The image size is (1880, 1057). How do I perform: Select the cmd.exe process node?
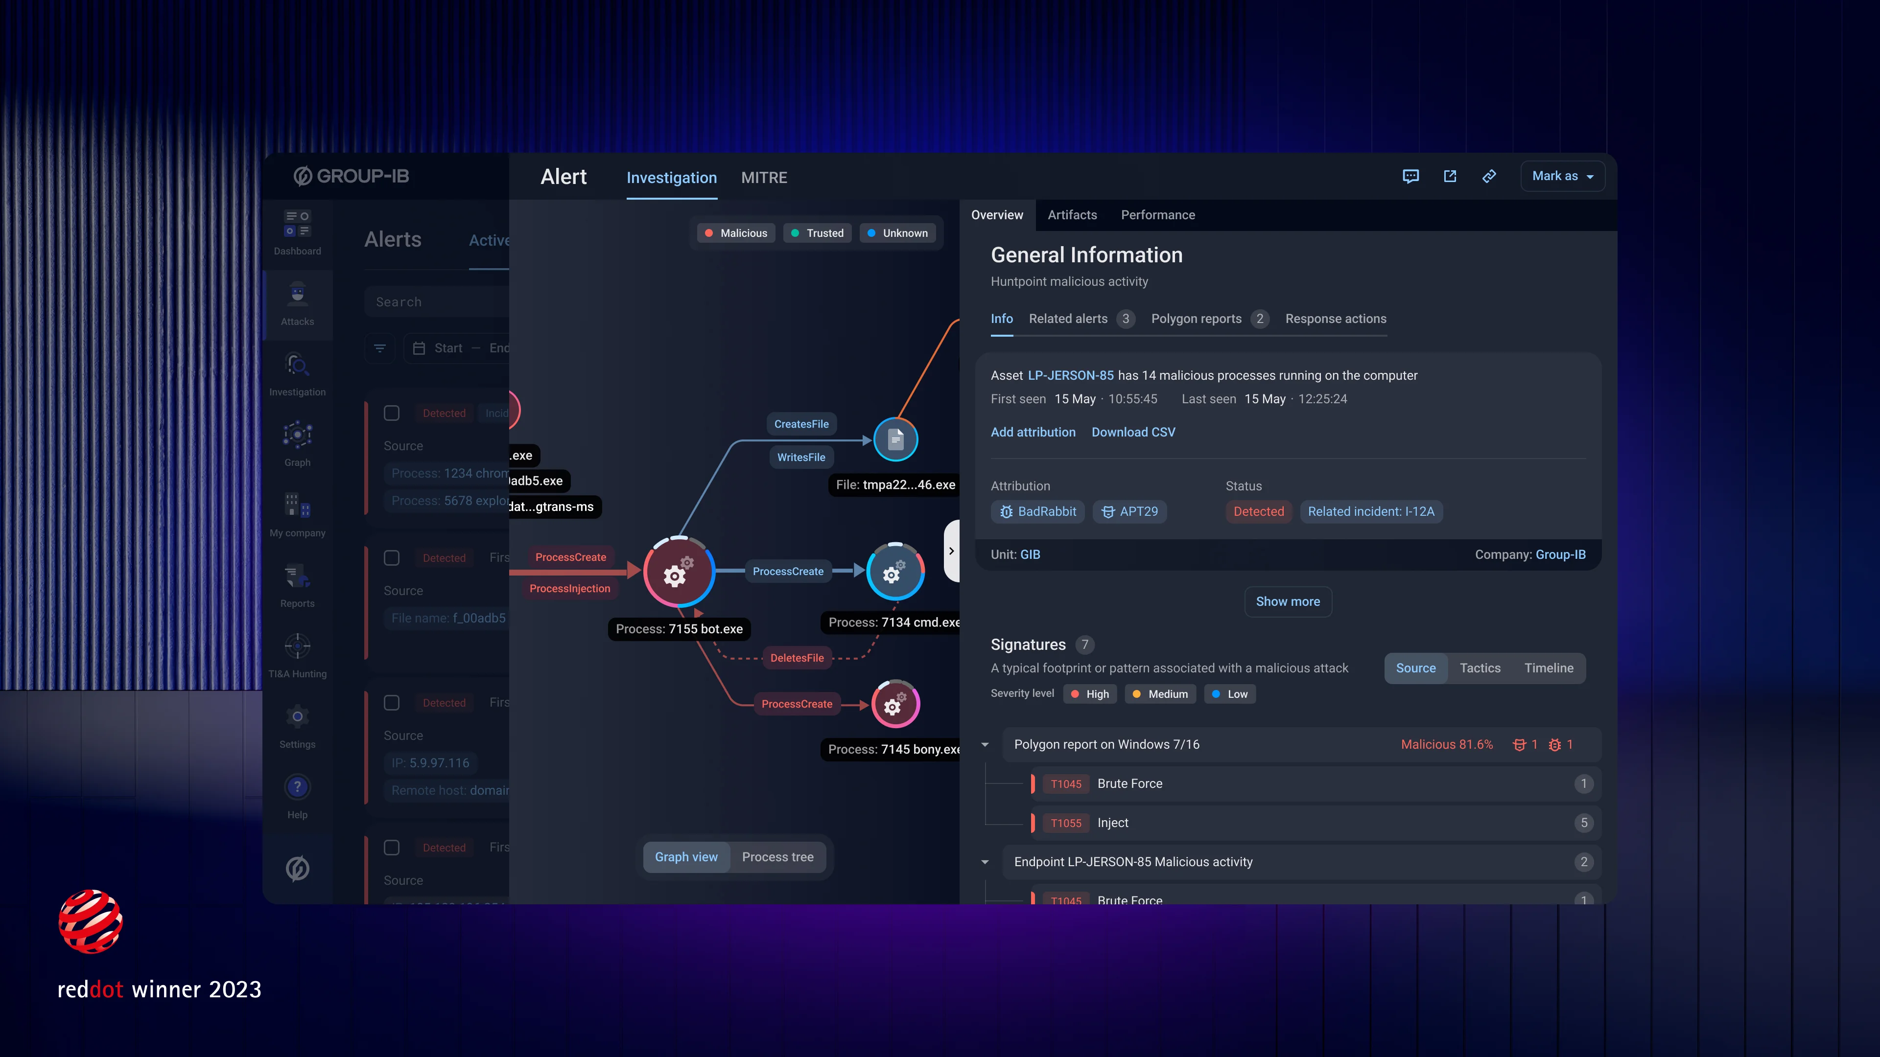(895, 571)
